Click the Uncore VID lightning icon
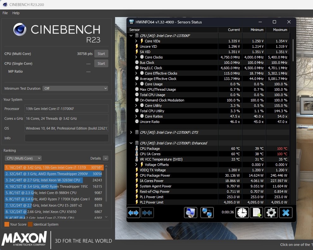This screenshot has width=313, height=250. [137, 46]
